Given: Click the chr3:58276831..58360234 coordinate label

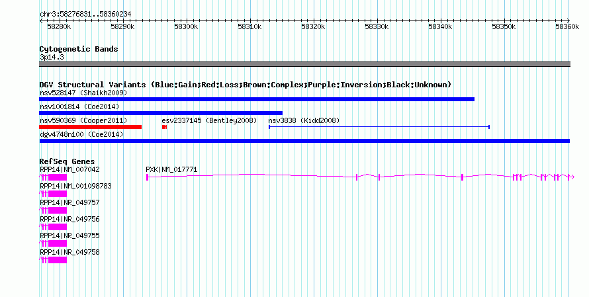Looking at the screenshot, I should point(85,15).
